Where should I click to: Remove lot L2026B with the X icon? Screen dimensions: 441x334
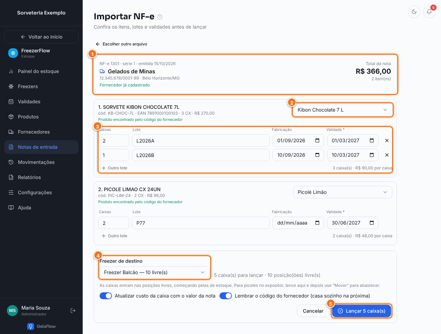(x=387, y=155)
